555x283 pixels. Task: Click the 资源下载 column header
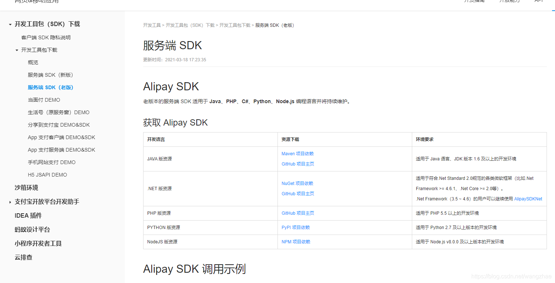click(290, 139)
